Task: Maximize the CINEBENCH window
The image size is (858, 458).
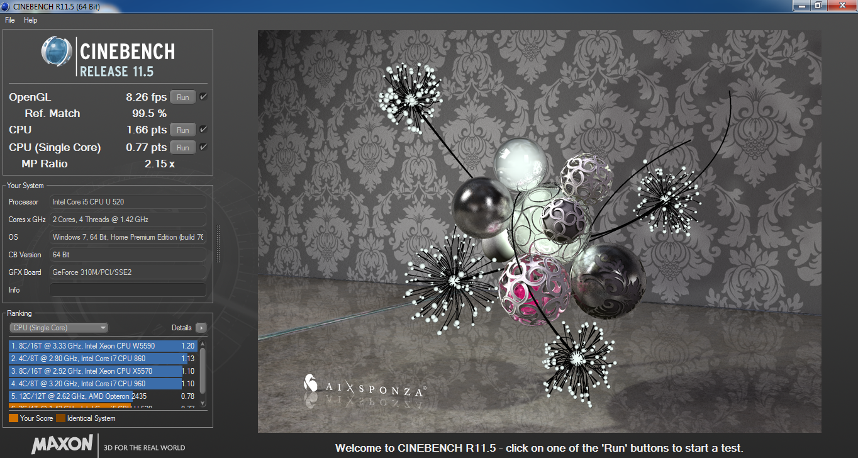Action: point(818,5)
